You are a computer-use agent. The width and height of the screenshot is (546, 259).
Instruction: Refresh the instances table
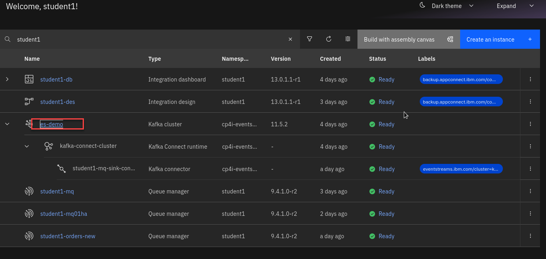click(329, 39)
